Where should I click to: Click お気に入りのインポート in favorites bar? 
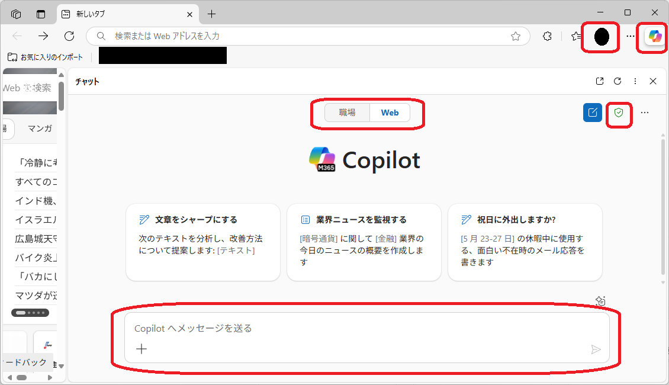pyautogui.click(x=45, y=57)
